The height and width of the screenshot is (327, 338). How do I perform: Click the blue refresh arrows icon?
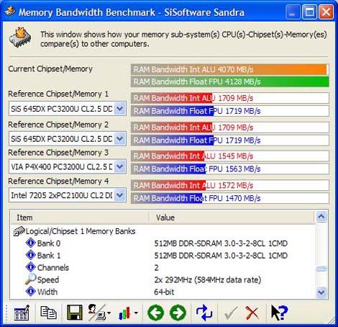[204, 313]
